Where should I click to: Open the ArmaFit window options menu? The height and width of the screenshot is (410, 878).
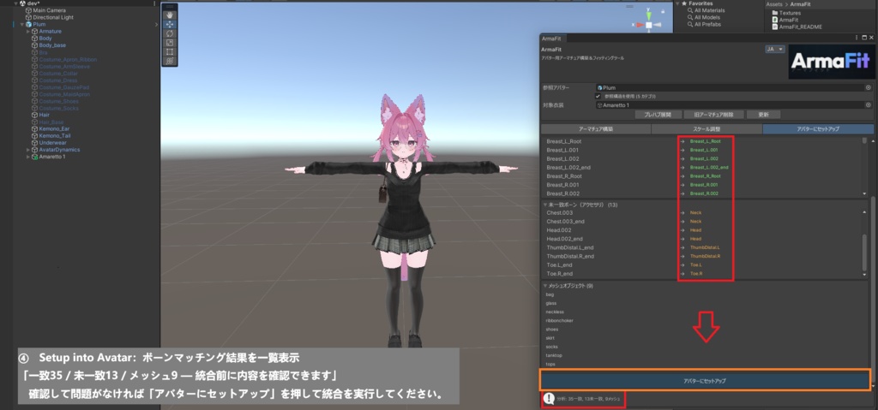tap(857, 38)
